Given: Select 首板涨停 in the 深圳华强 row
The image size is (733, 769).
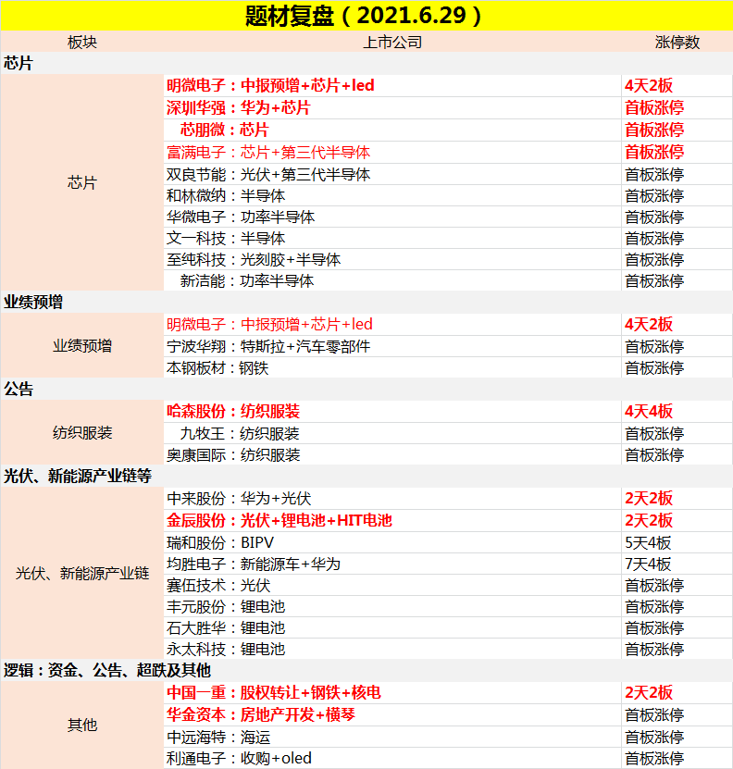Looking at the screenshot, I should (654, 108).
